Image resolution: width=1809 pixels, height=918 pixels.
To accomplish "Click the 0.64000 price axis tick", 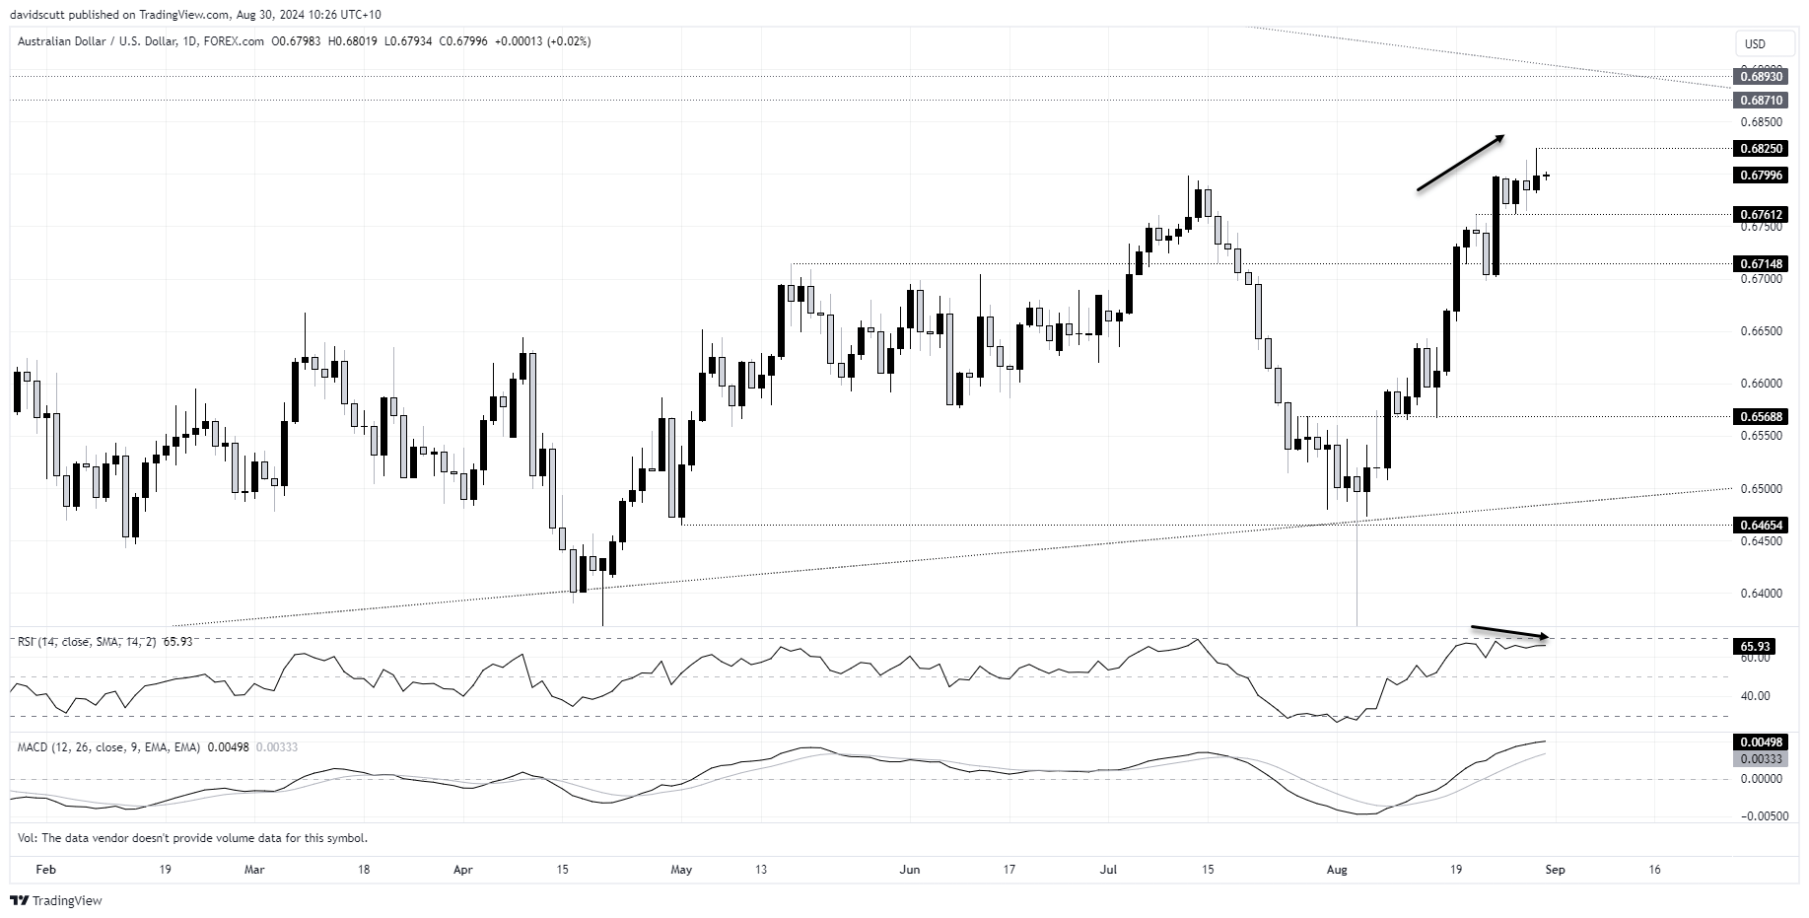I will point(1761,594).
